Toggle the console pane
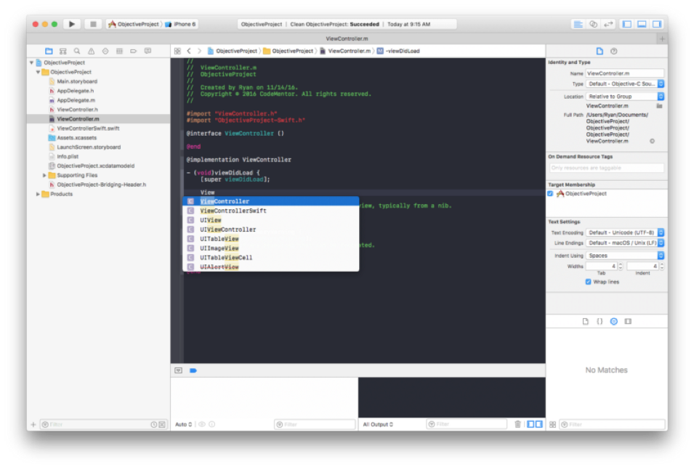This screenshot has width=694, height=467. [538, 425]
